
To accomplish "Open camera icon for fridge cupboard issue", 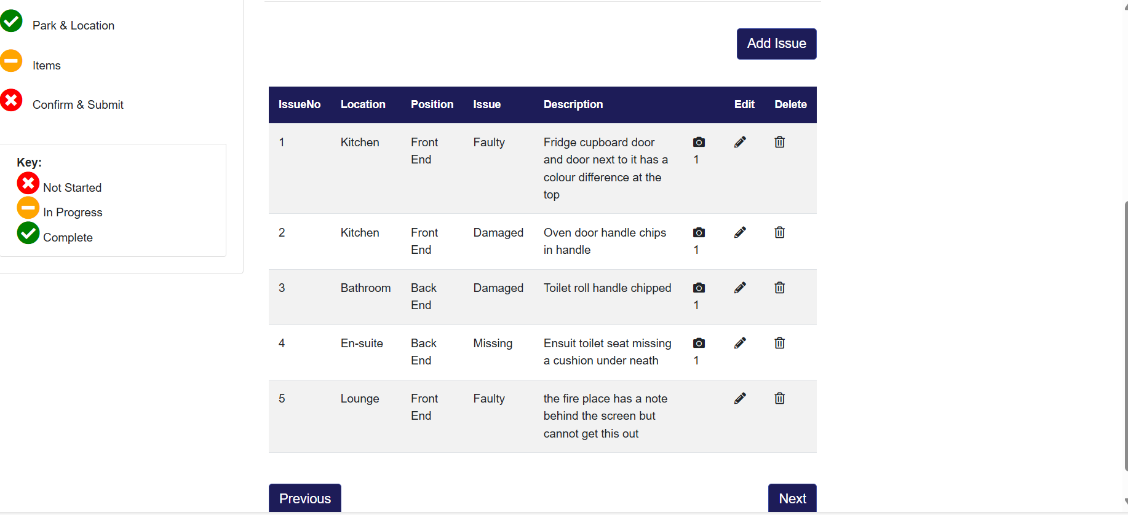I will coord(699,142).
